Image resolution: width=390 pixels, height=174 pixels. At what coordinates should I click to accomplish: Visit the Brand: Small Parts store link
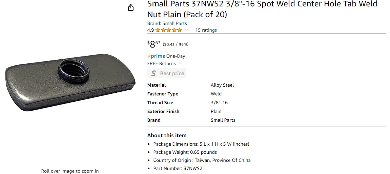(x=167, y=23)
